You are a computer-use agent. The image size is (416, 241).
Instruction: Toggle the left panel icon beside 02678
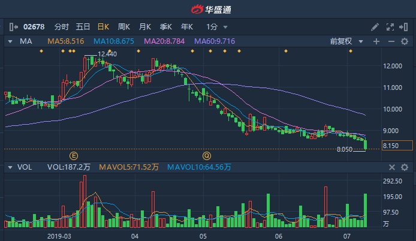click(14, 27)
